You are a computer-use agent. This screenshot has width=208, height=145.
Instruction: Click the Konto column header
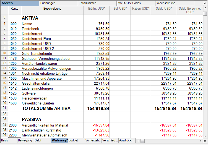point(15,10)
